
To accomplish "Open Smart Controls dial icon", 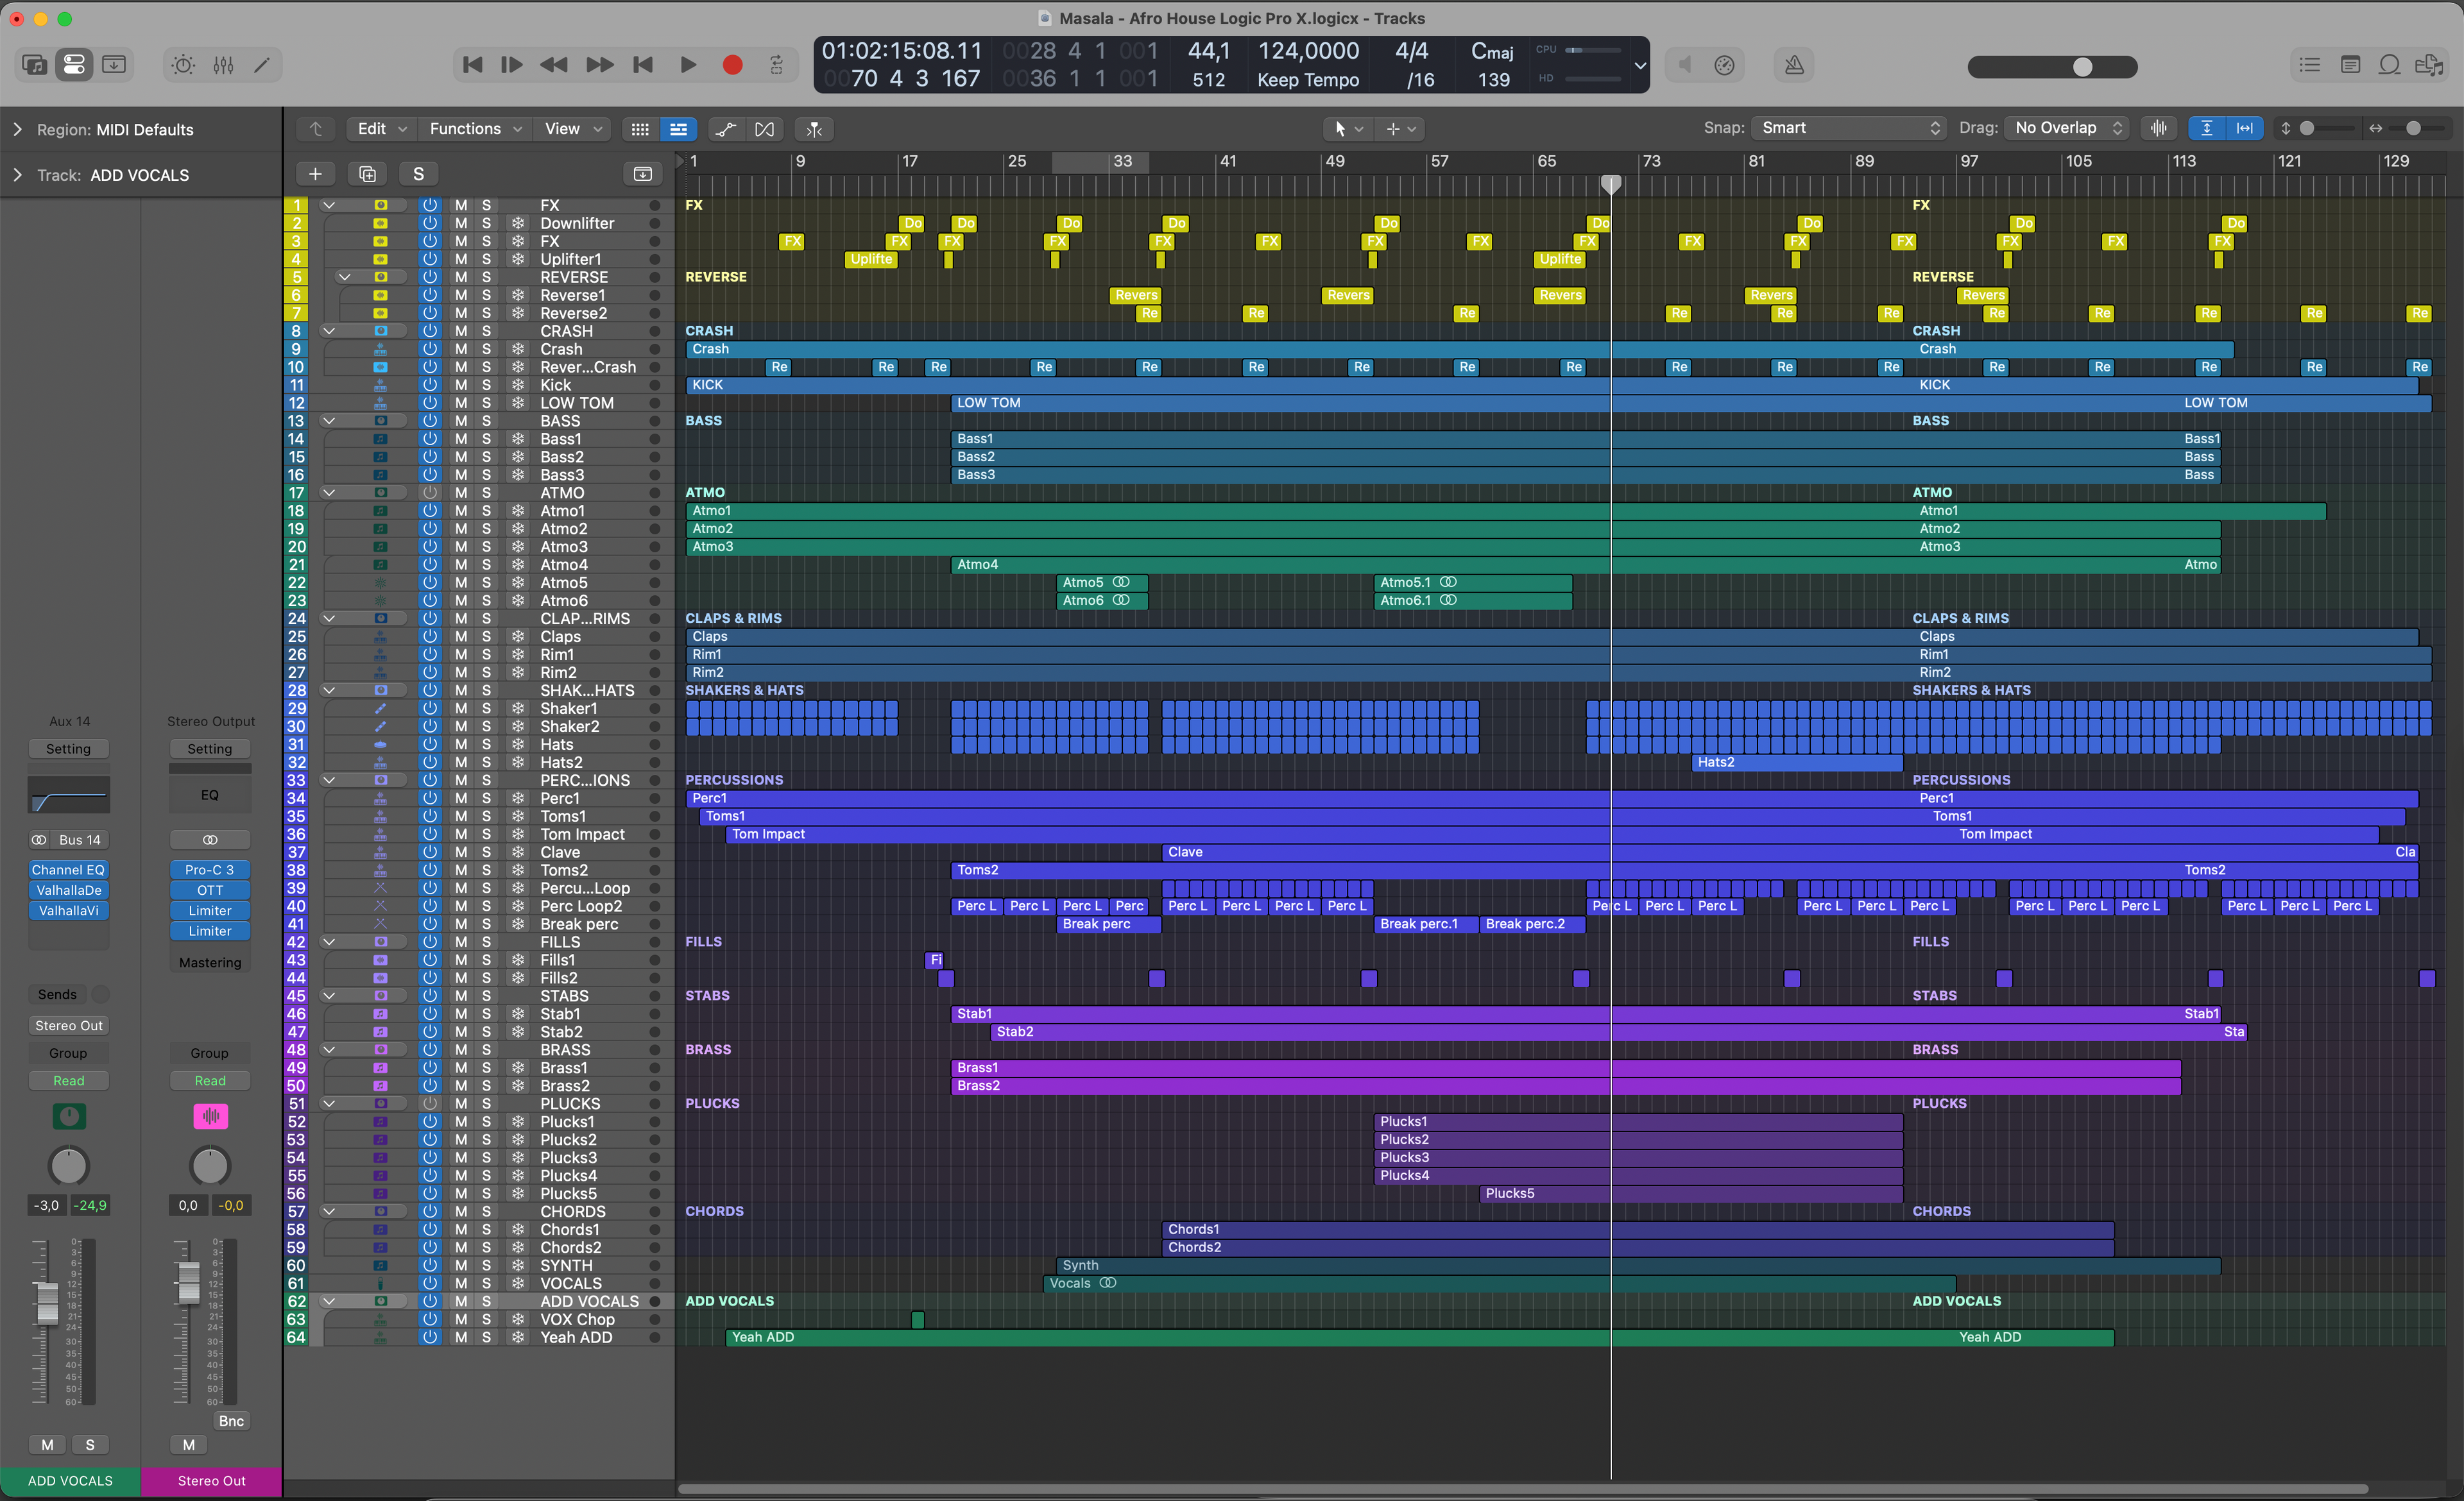I will (x=183, y=65).
